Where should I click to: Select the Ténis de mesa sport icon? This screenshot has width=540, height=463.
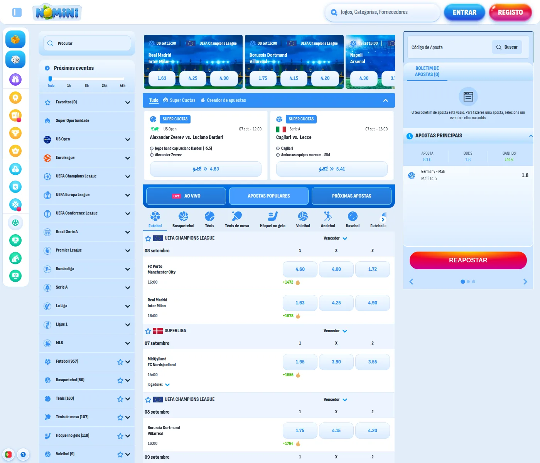(237, 220)
